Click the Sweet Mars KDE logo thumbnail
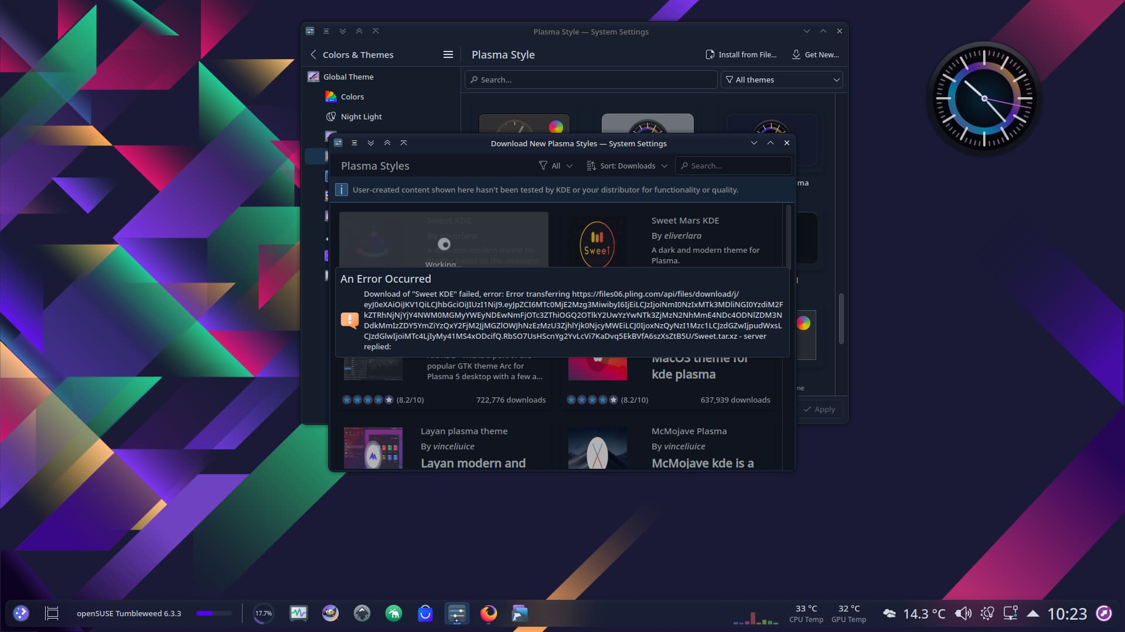The image size is (1125, 632). [x=597, y=244]
